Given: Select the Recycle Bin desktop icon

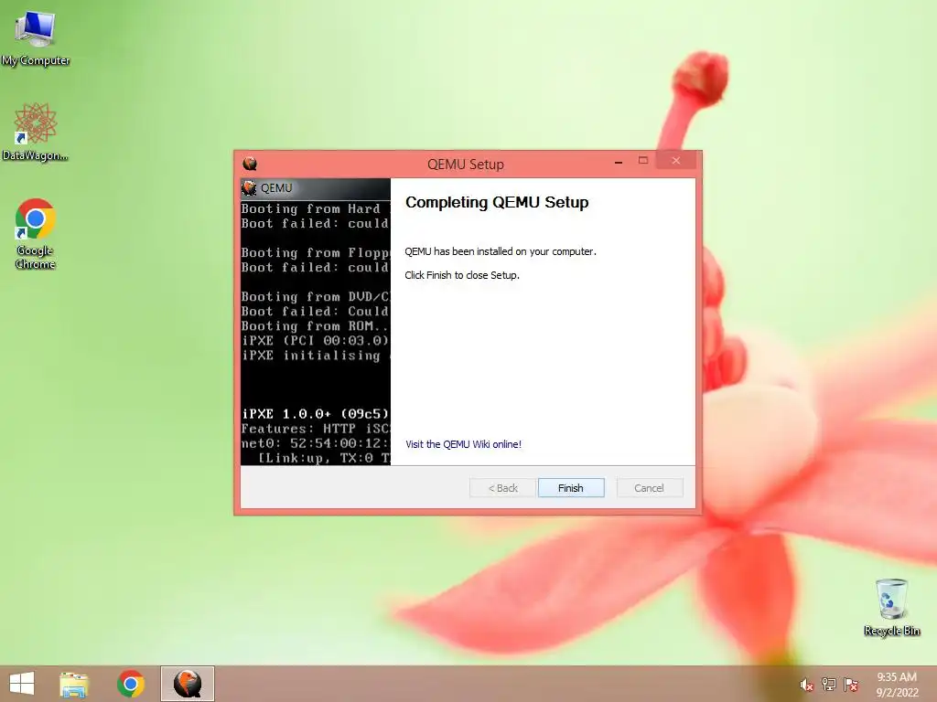Looking at the screenshot, I should (x=891, y=607).
